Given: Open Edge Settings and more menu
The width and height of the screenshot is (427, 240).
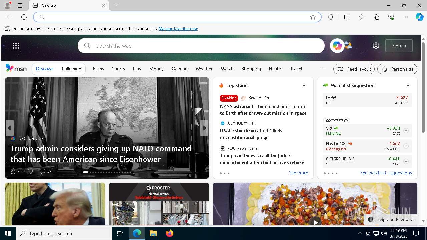Looking at the screenshot, I should point(406,17).
